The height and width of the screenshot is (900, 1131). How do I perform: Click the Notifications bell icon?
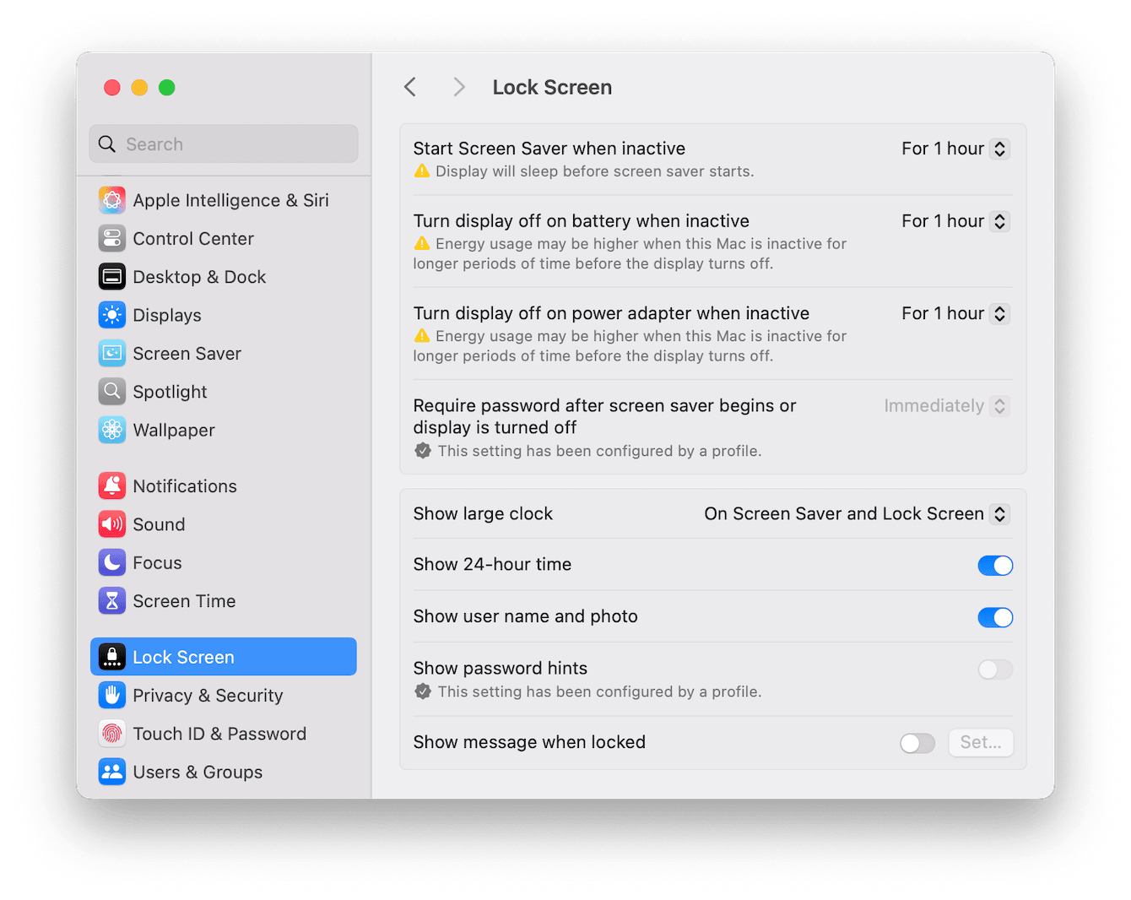click(112, 485)
